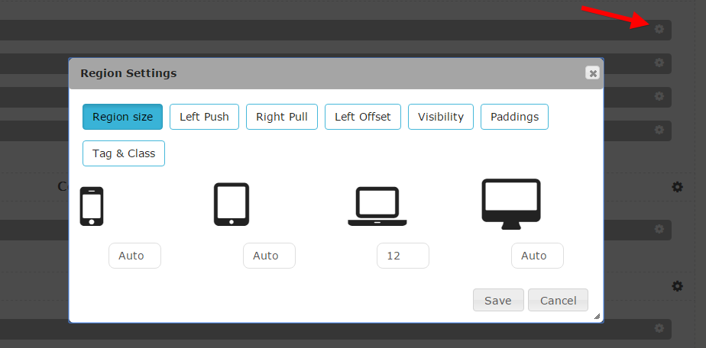This screenshot has width=706, height=348.
Task: Open settings gear indicated by red arrow
Action: (659, 29)
